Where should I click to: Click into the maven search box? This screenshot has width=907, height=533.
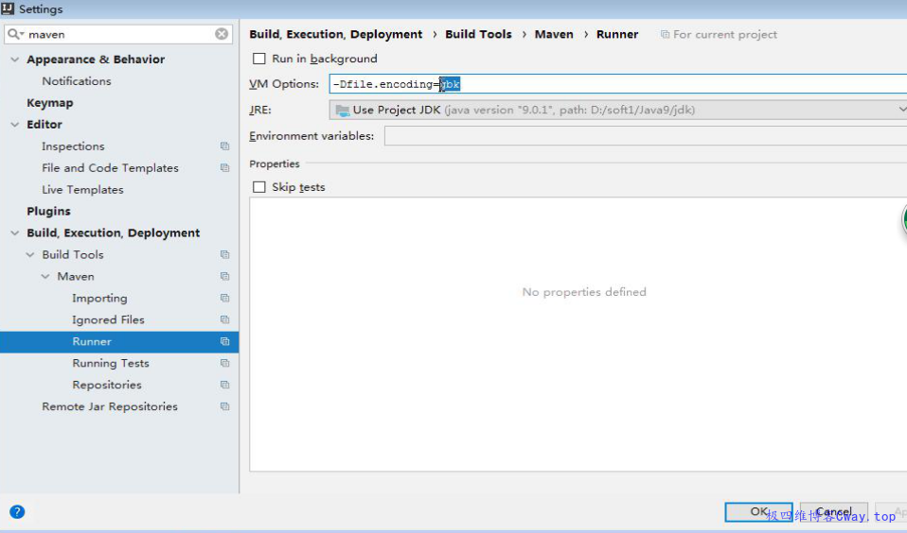click(x=118, y=34)
